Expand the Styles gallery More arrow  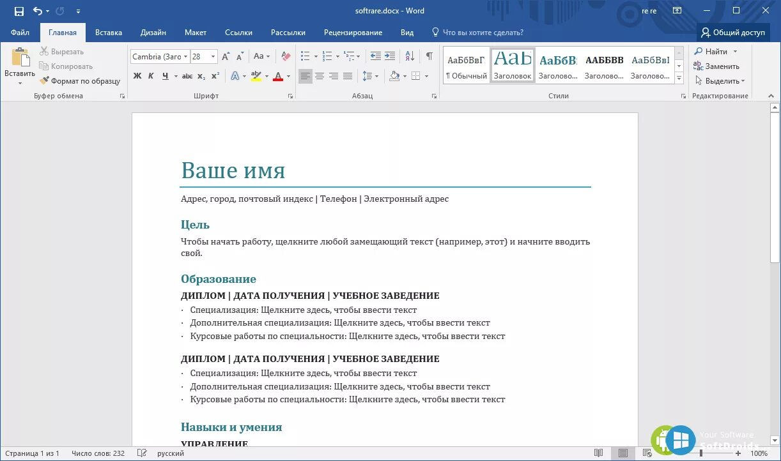pyautogui.click(x=679, y=79)
